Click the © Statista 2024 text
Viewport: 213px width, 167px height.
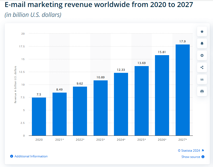coord(189,151)
